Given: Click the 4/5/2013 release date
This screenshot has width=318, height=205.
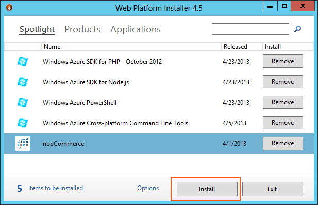Looking at the screenshot, I should click(234, 123).
